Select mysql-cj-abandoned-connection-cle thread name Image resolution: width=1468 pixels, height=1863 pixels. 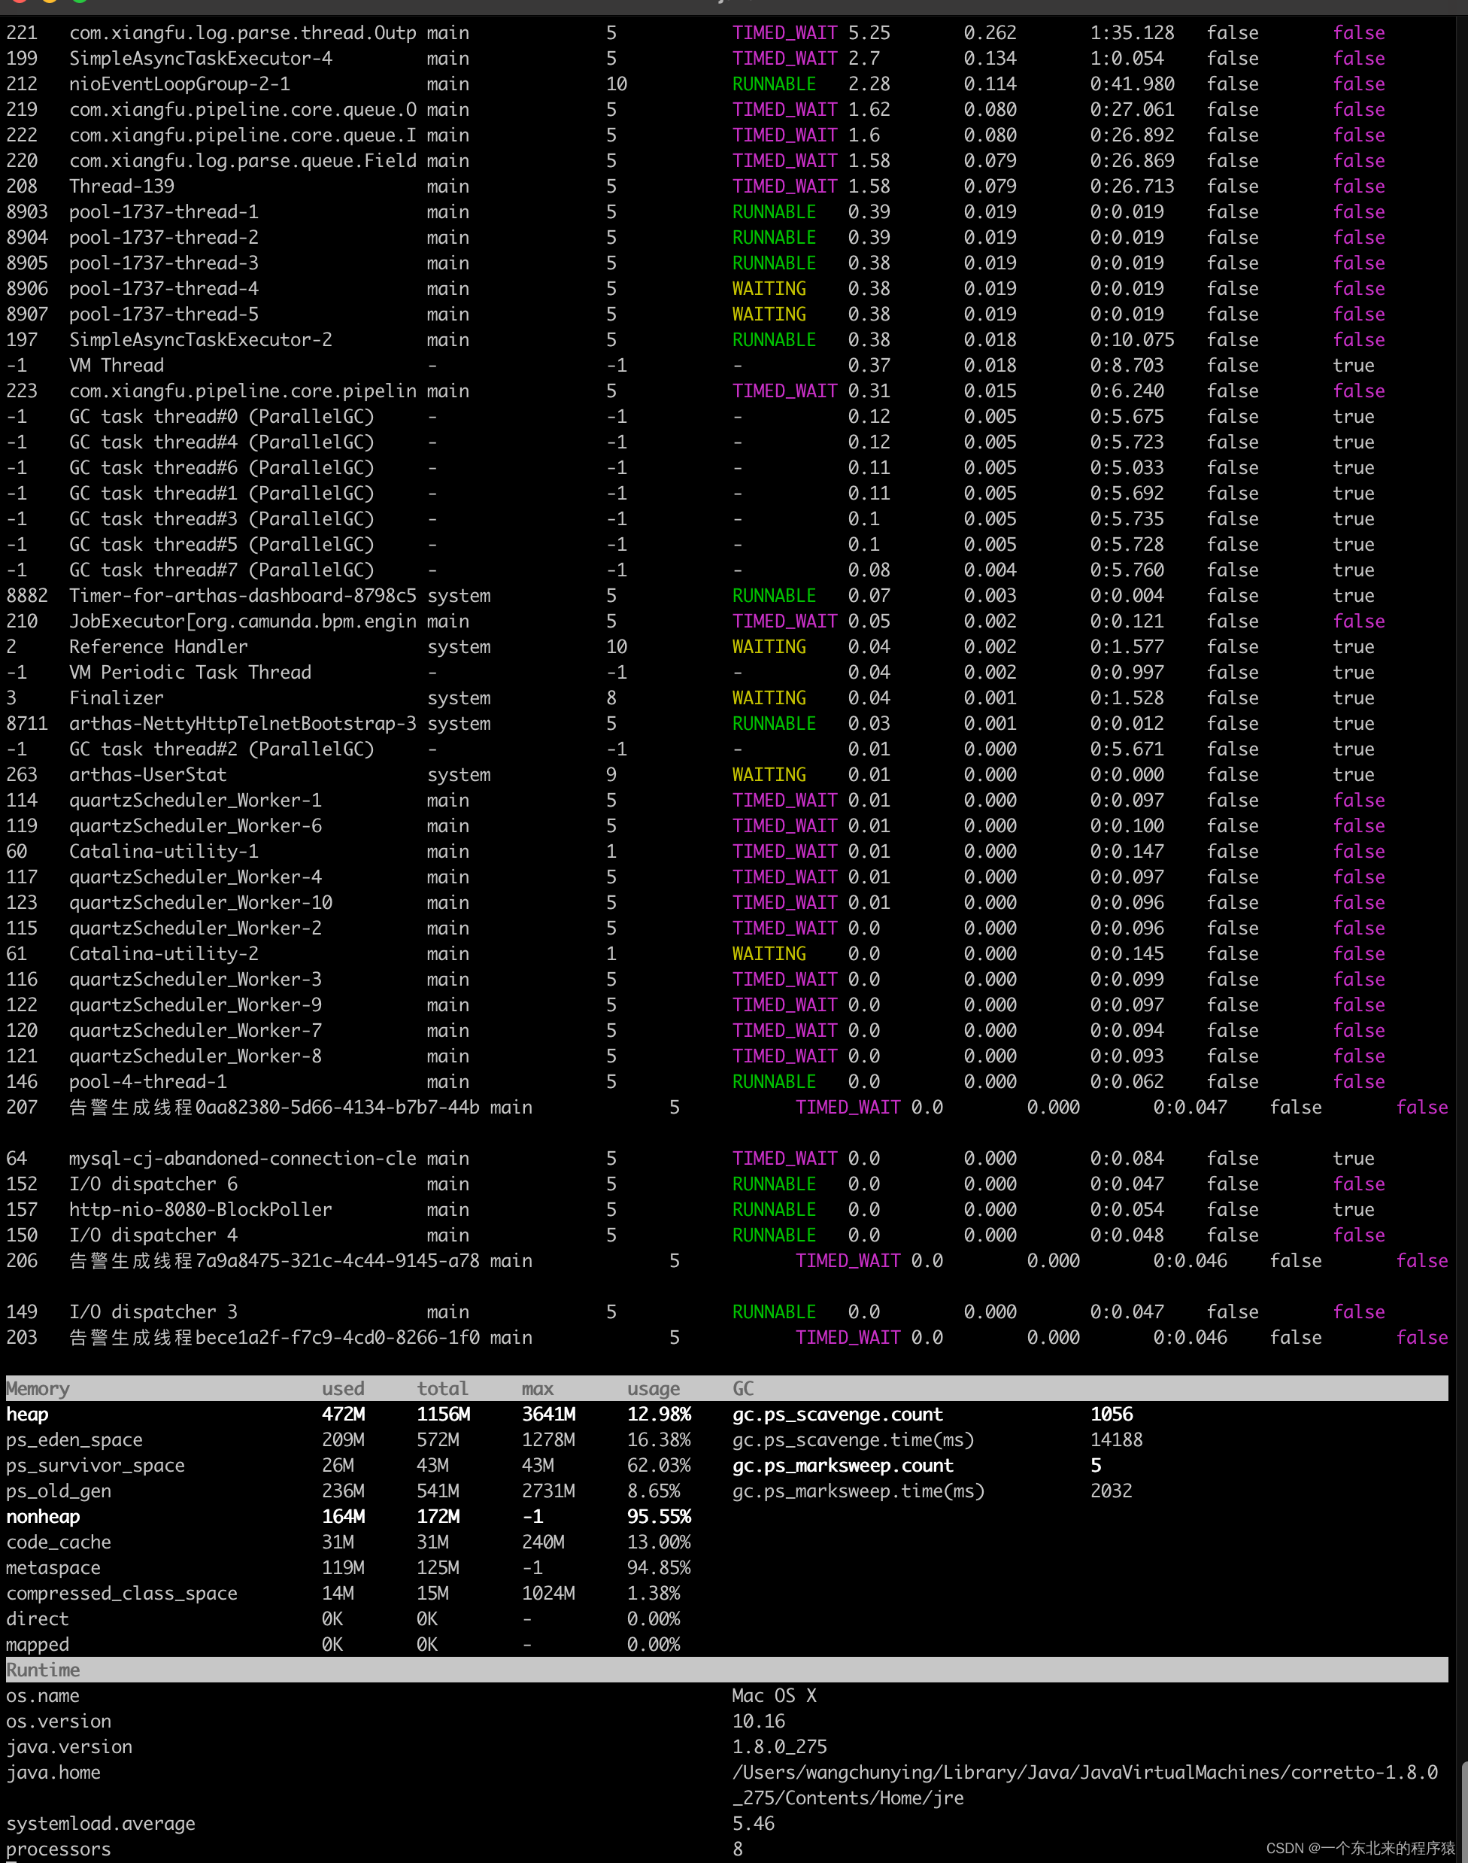click(x=242, y=1159)
